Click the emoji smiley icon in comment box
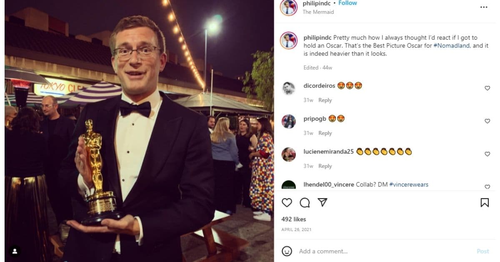Screen dimensions: 500x262 coord(287,251)
